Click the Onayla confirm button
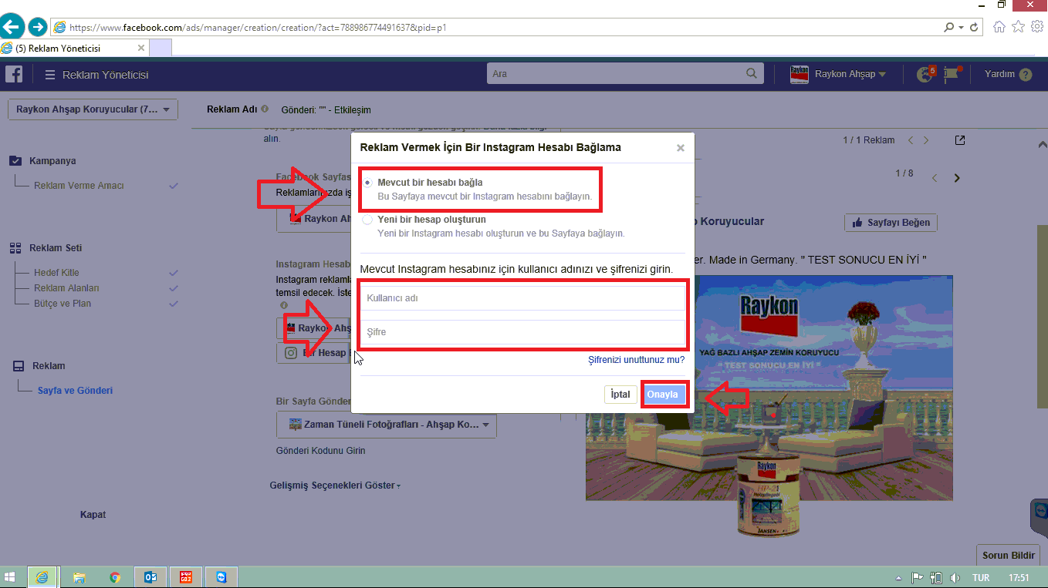 coord(663,395)
